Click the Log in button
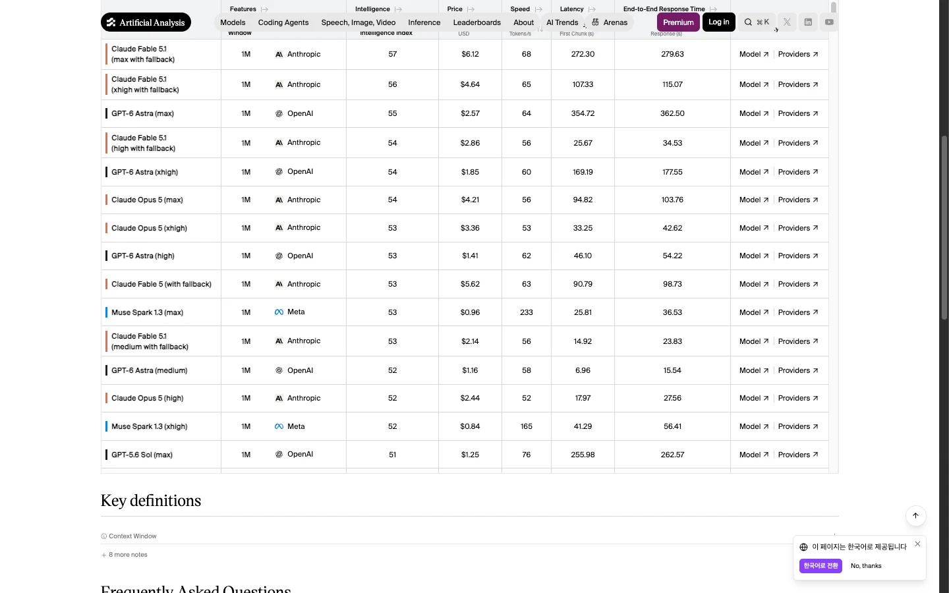 pyautogui.click(x=719, y=22)
